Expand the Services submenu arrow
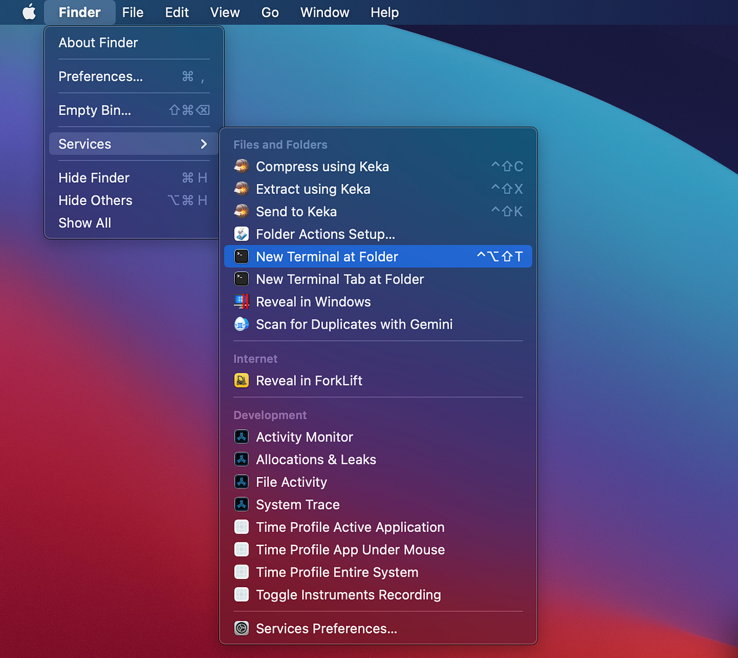The height and width of the screenshot is (658, 738). tap(204, 144)
